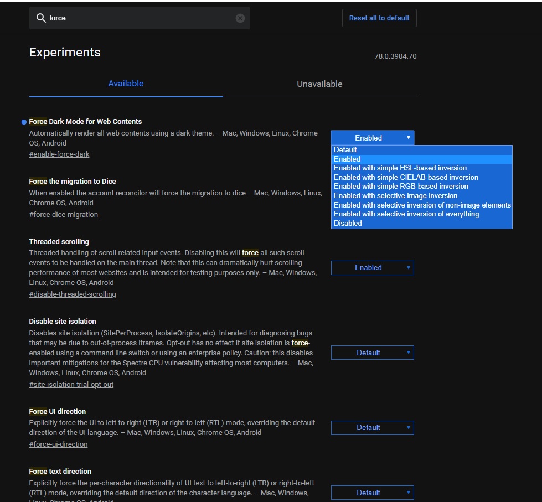Pick Enabled with simple CIELAB-based inversion
The width and height of the screenshot is (542, 502).
click(x=406, y=178)
